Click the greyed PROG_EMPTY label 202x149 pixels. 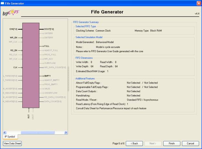pos(51,84)
